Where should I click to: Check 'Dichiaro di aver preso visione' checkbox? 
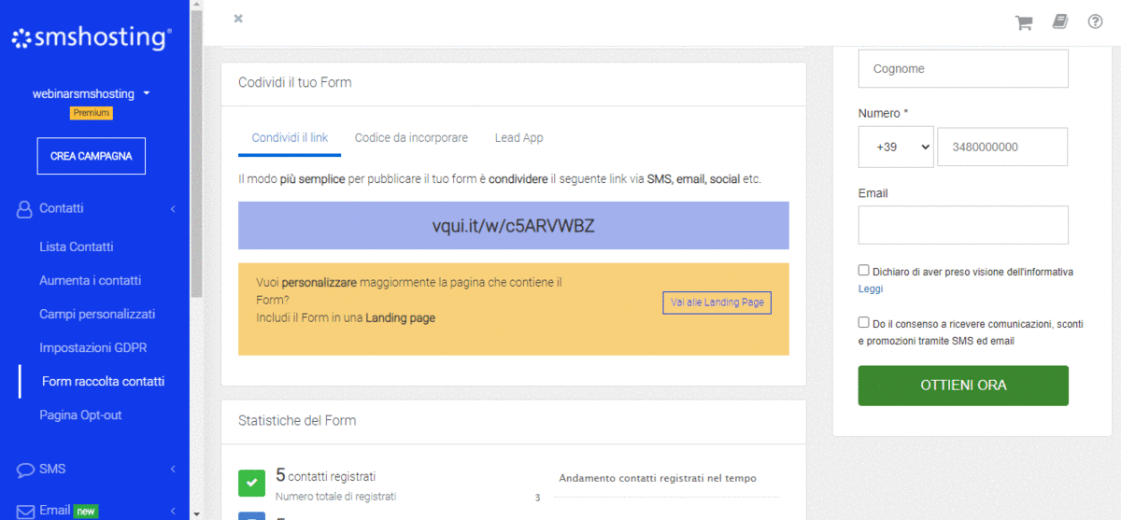click(x=864, y=271)
